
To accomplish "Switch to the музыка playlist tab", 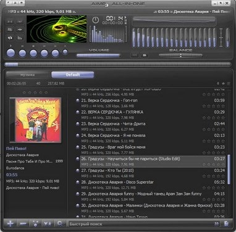I will [27, 75].
